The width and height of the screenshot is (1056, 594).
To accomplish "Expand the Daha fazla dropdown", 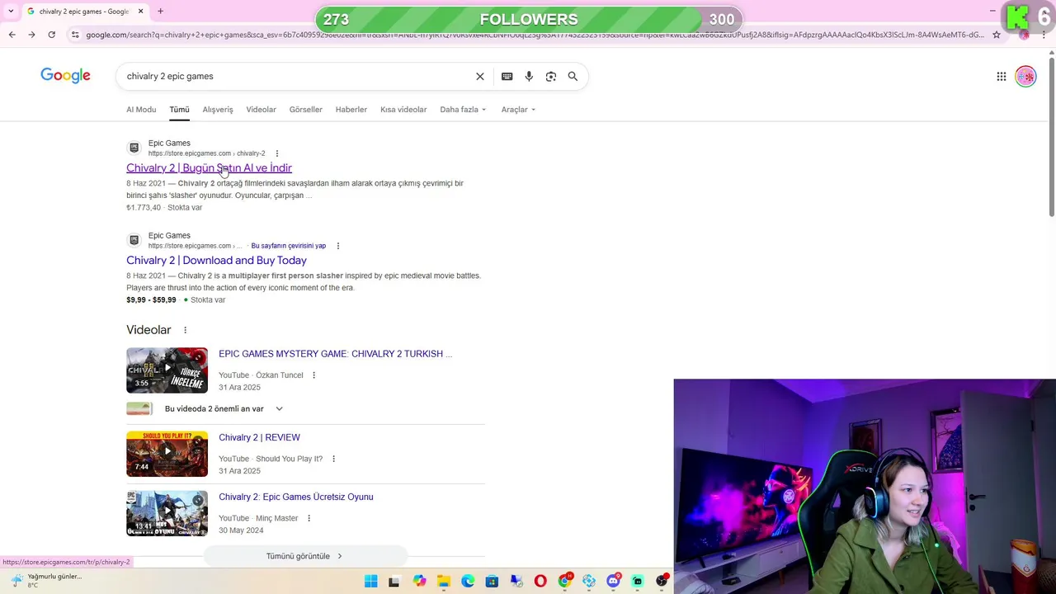I will 463,110.
